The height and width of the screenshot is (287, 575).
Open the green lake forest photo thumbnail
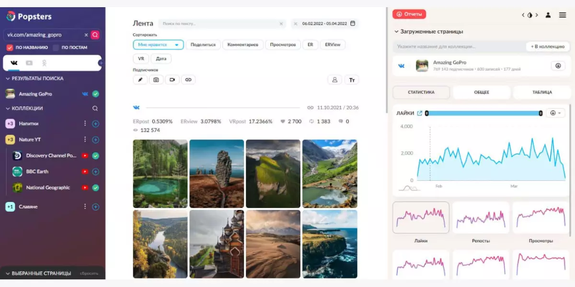[x=160, y=174]
